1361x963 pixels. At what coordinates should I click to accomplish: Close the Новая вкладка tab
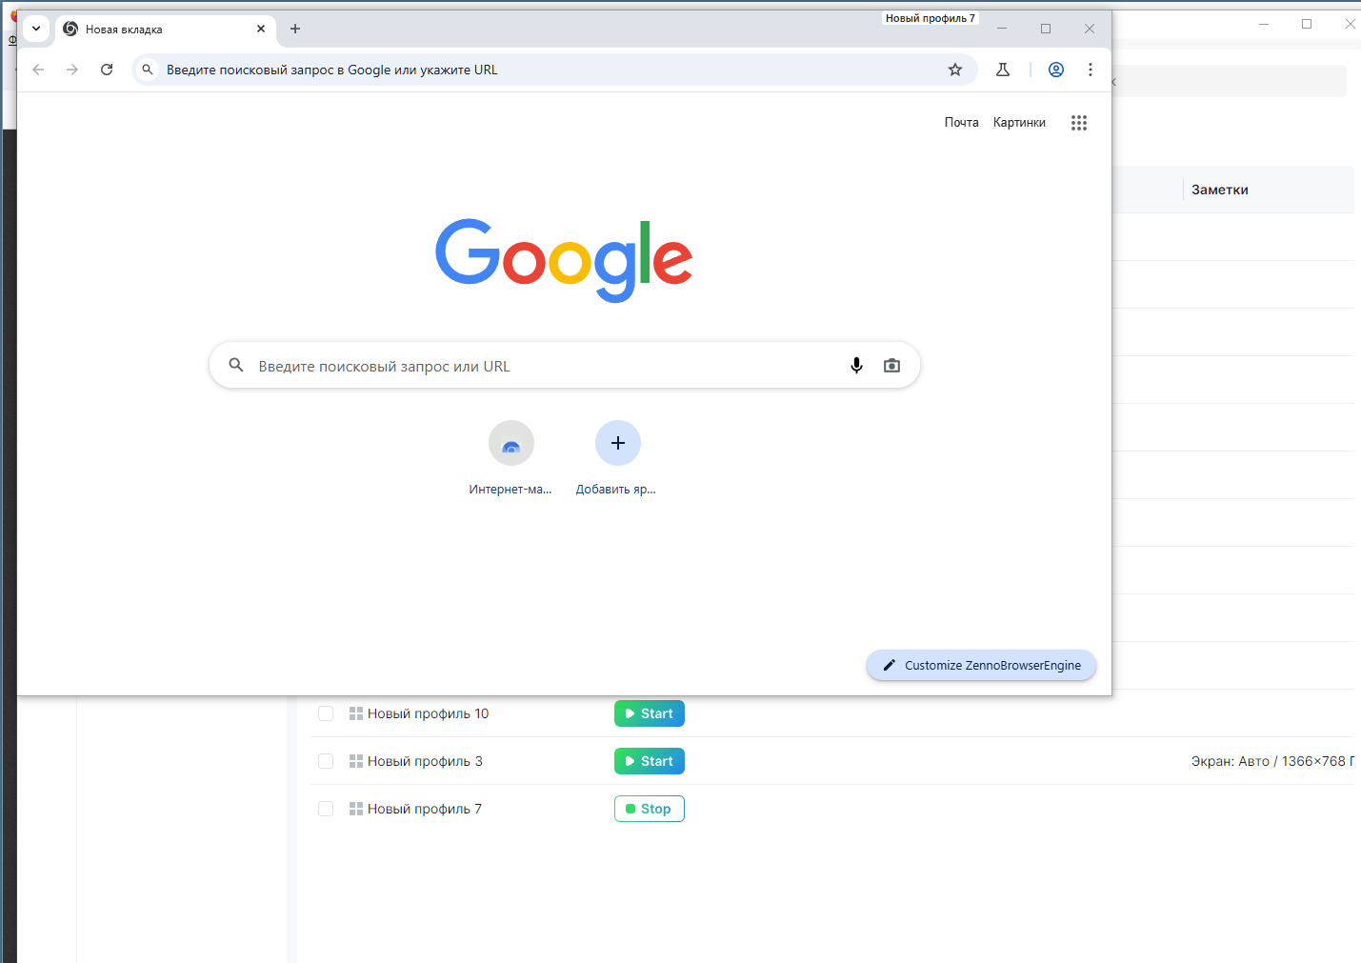coord(261,29)
